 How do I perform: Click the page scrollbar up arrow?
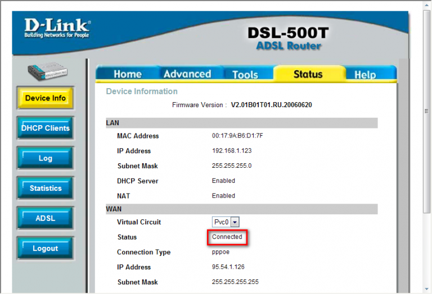[x=426, y=4]
